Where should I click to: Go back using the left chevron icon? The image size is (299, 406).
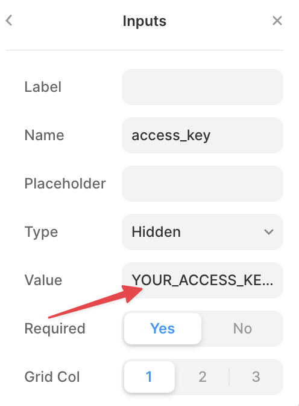coord(9,21)
